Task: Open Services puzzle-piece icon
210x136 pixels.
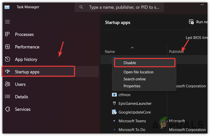Action: point(7,109)
